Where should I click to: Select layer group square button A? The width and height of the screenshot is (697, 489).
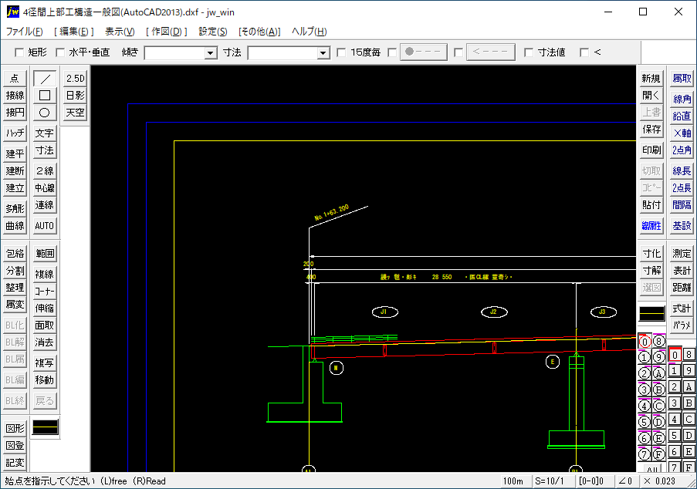(x=689, y=387)
